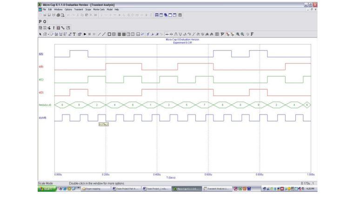This screenshot has height=210, width=353.
Task: Select the hex(a,b,c,d) waveform label
Action: [45, 105]
